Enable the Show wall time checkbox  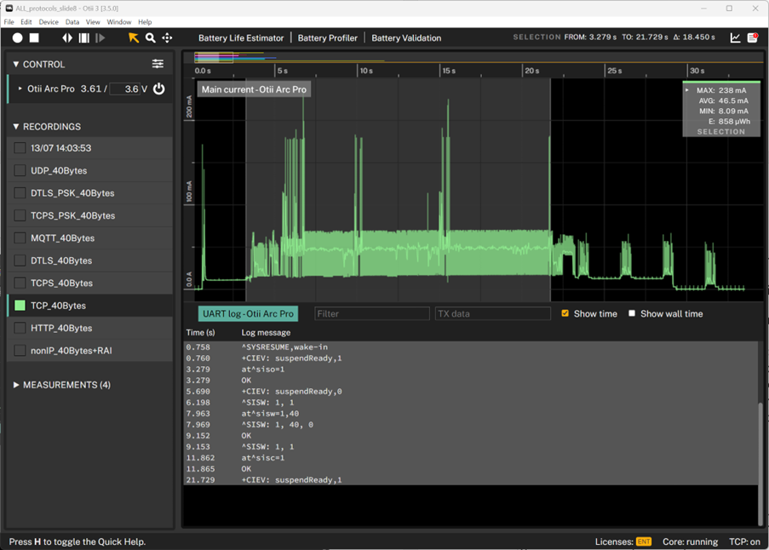click(632, 313)
